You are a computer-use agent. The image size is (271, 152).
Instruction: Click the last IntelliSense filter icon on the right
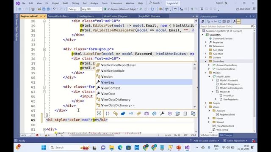[x=193, y=114]
